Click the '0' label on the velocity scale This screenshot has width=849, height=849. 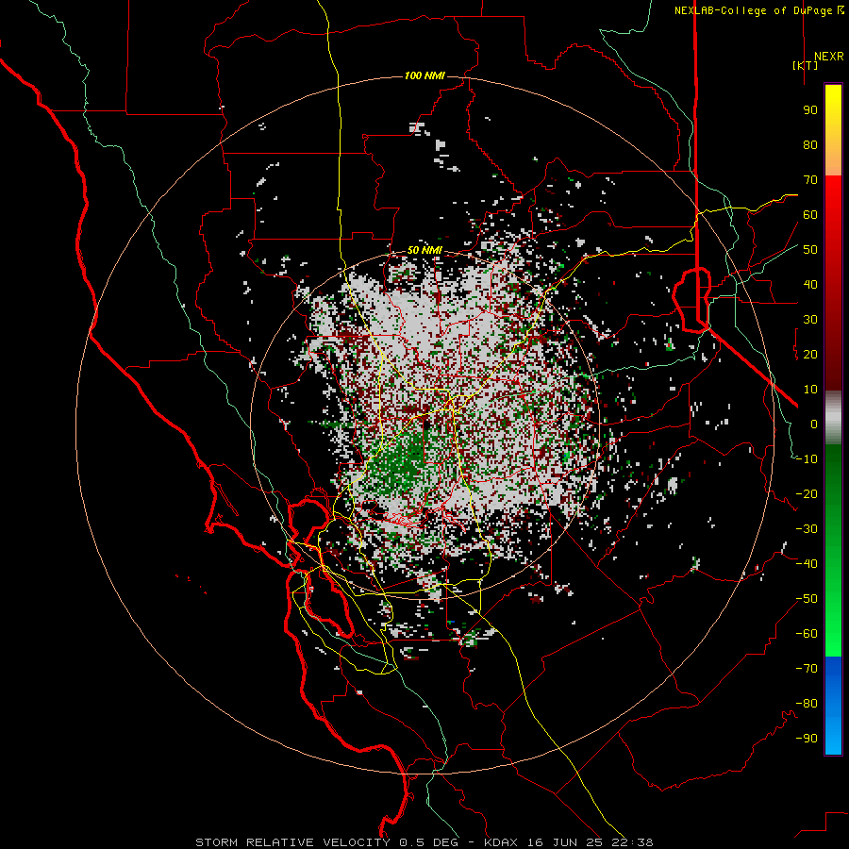814,424
